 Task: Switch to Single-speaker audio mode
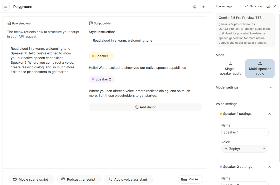tap(230, 69)
